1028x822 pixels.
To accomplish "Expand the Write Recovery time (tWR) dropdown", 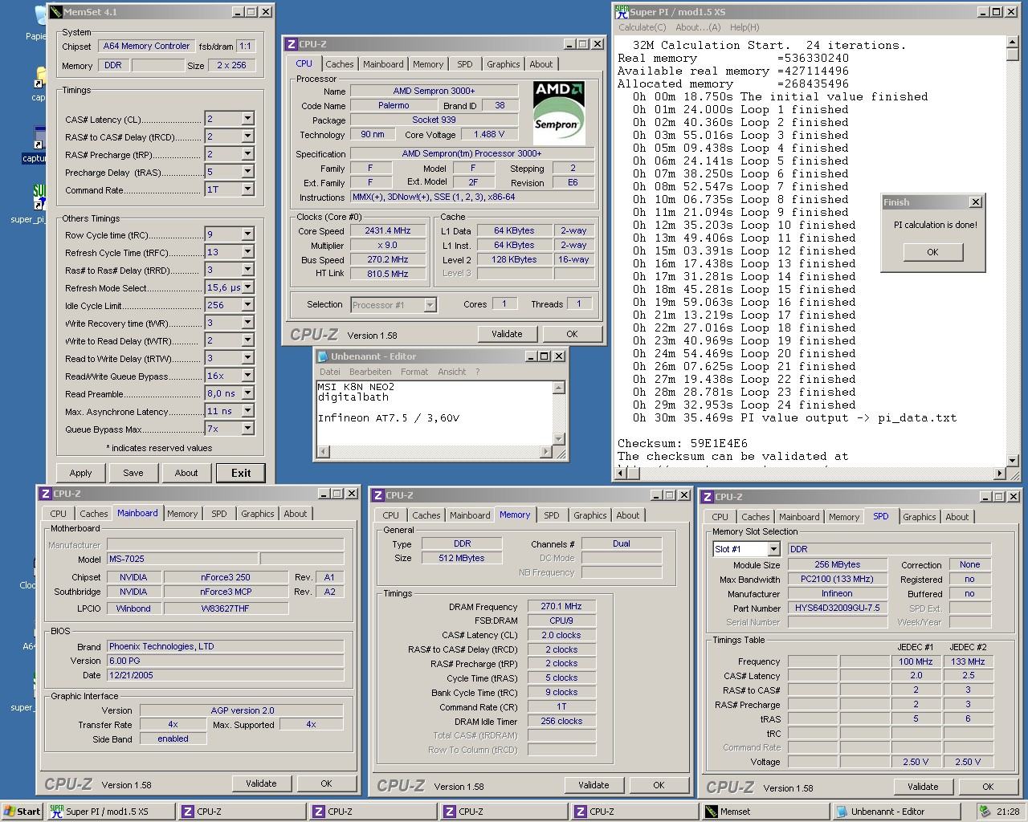I will 247,323.
